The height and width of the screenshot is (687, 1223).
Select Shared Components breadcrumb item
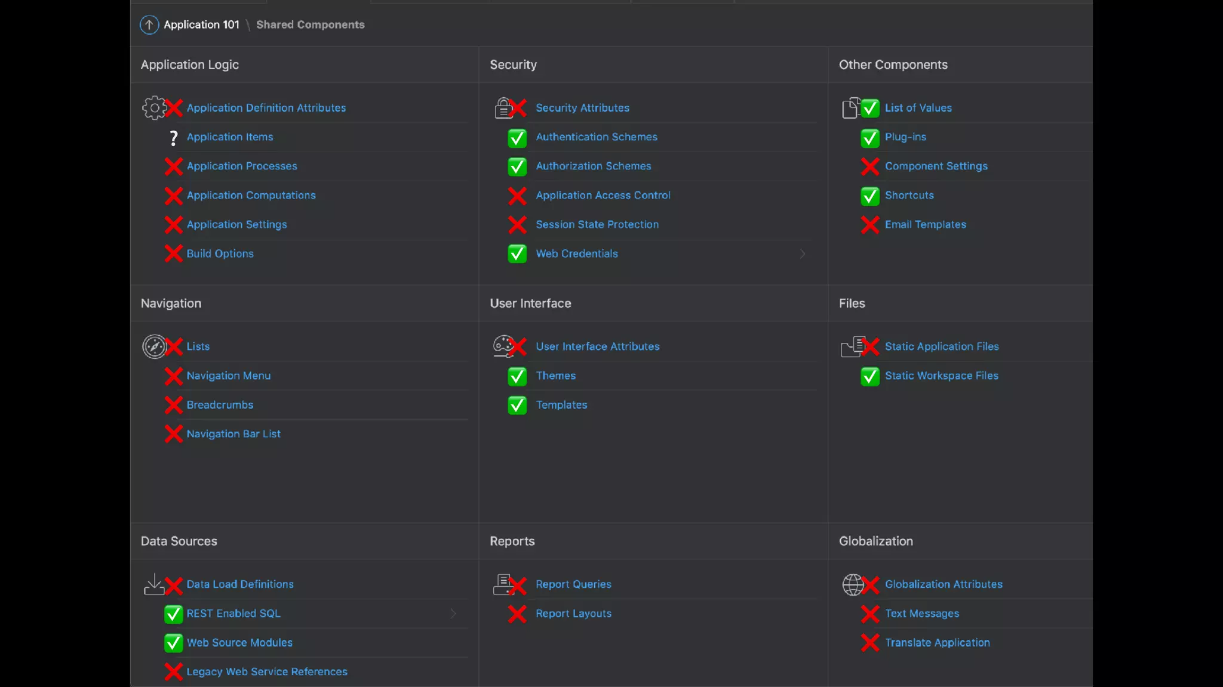coord(310,24)
